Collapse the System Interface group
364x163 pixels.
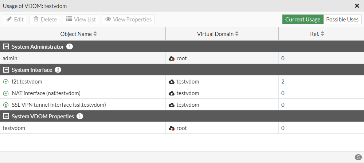tap(6, 70)
